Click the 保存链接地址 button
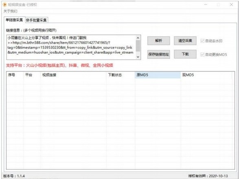Viewport: 239px width, 179px height. [158, 54]
